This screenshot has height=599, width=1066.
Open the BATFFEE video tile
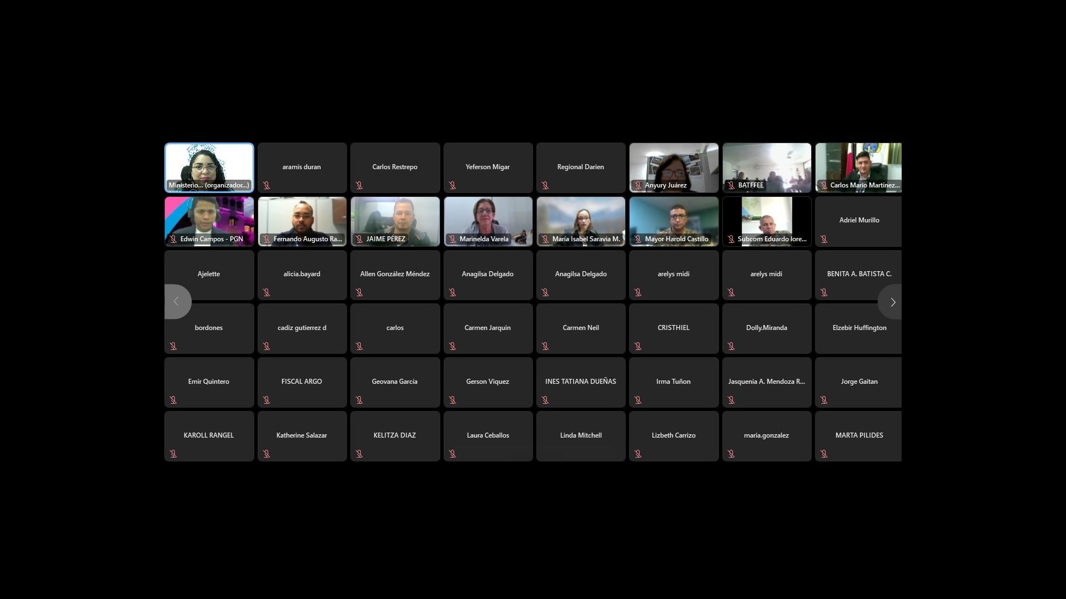766,166
